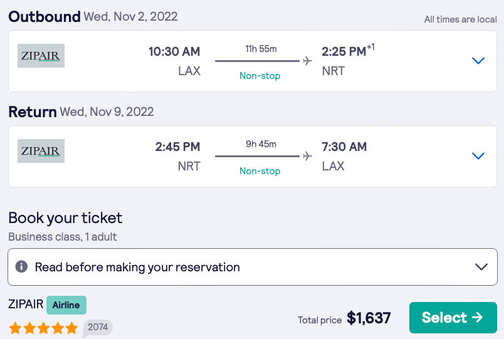The width and height of the screenshot is (504, 339).
Task: Click the info icon beside reservation notice
Action: point(21,267)
